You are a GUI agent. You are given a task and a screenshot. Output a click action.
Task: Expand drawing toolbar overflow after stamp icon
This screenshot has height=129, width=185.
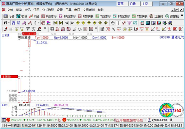pos(45,28)
